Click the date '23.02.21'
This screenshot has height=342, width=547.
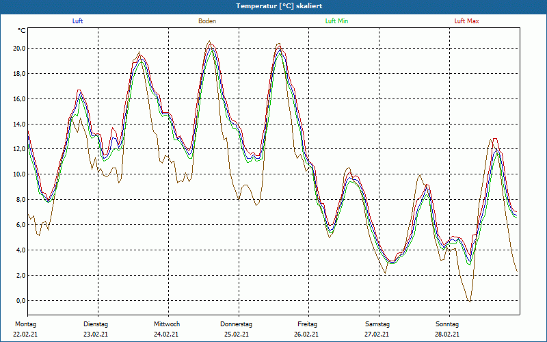click(x=96, y=334)
